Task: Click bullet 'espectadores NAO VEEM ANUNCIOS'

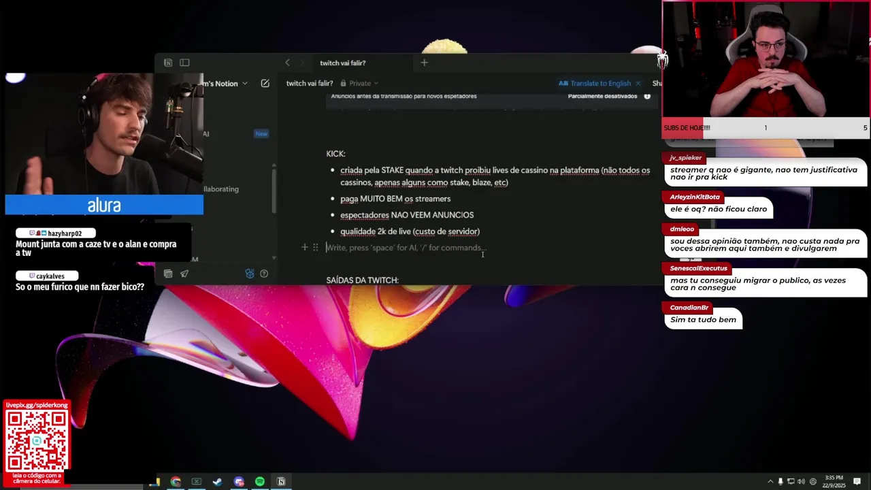Action: [x=407, y=215]
